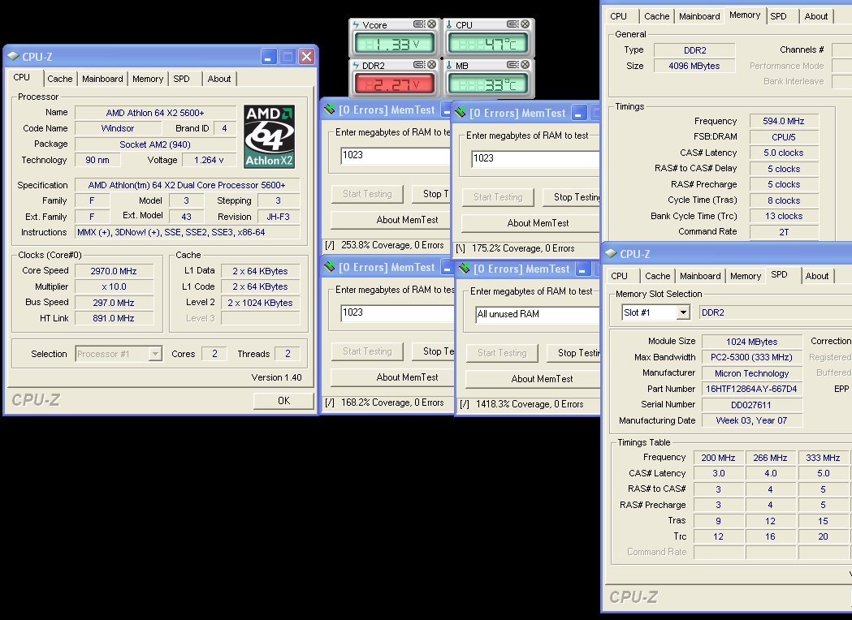Image resolution: width=852 pixels, height=620 pixels.
Task: Click title icon of MemTest at 168.2% coverage
Action: click(x=329, y=267)
